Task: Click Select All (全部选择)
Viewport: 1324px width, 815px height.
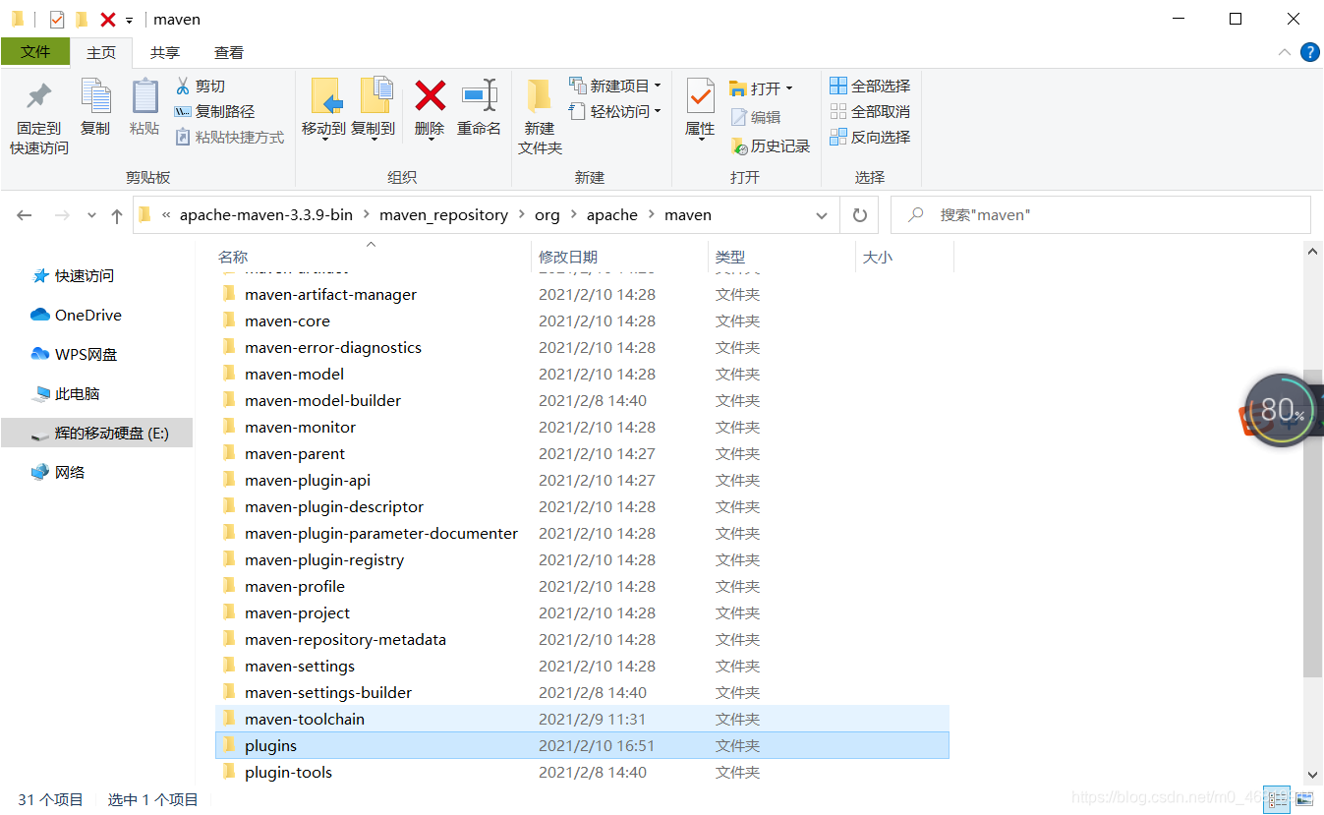Action: click(x=870, y=87)
